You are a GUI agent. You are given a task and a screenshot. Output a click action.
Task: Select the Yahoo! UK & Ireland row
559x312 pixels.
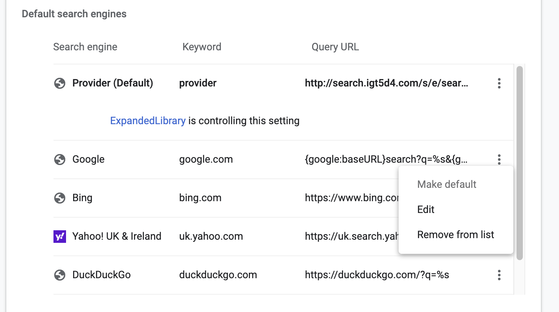(117, 236)
